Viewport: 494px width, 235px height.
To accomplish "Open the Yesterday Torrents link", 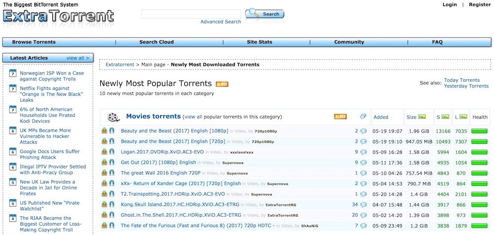I will coord(466,86).
